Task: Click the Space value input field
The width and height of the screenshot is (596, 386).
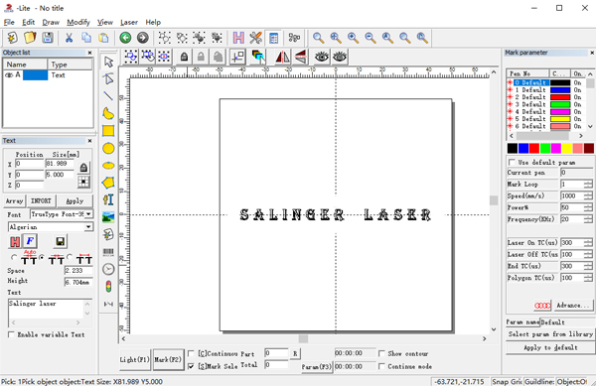Action: point(78,270)
